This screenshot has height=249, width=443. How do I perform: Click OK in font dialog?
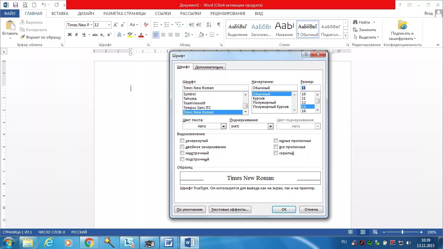[284, 209]
